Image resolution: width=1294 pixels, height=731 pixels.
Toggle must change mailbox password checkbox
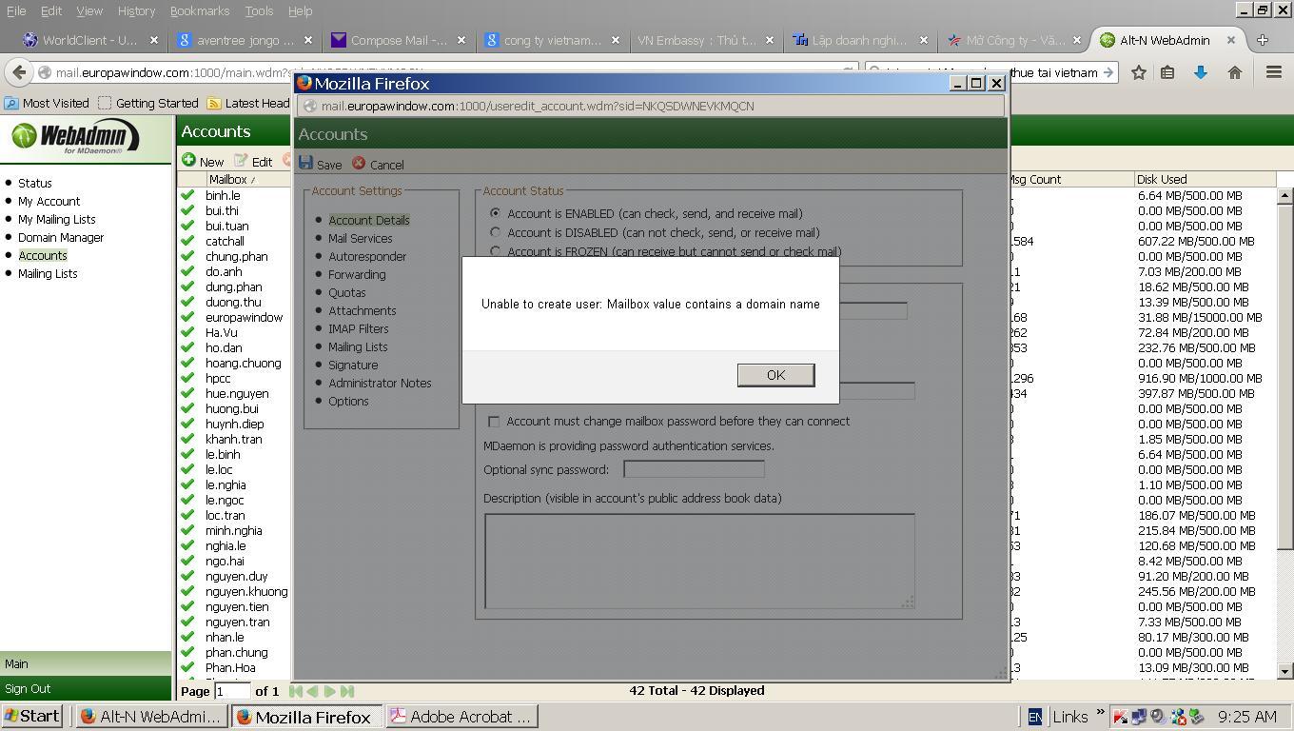pos(493,422)
